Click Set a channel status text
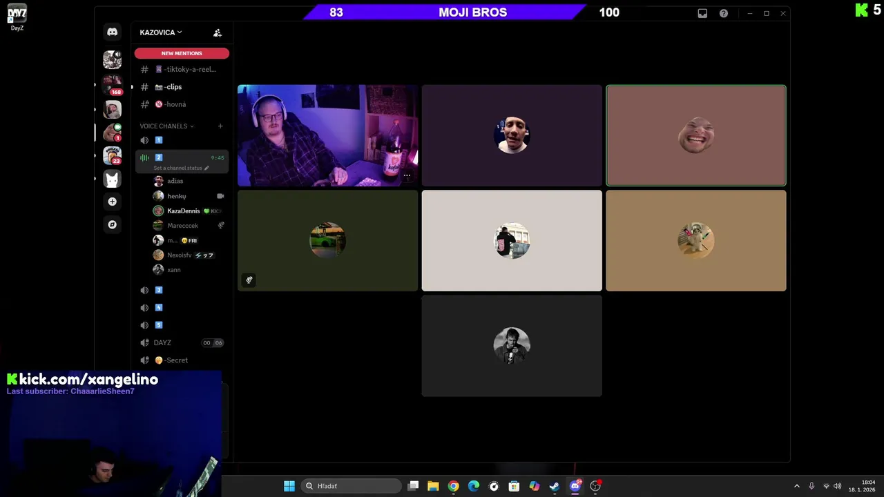The height and width of the screenshot is (497, 884). [x=177, y=168]
